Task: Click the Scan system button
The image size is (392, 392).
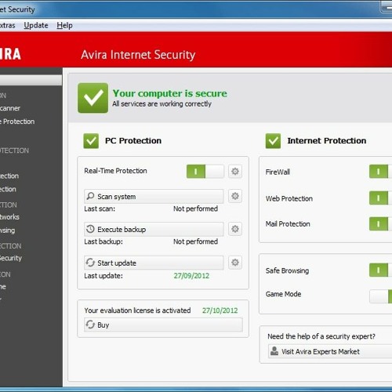Action: pos(154,196)
